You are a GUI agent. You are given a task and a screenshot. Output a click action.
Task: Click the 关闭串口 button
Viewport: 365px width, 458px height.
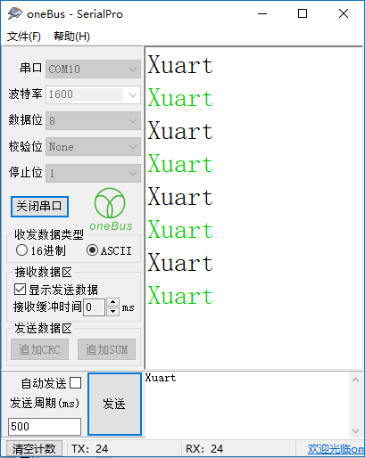39,207
